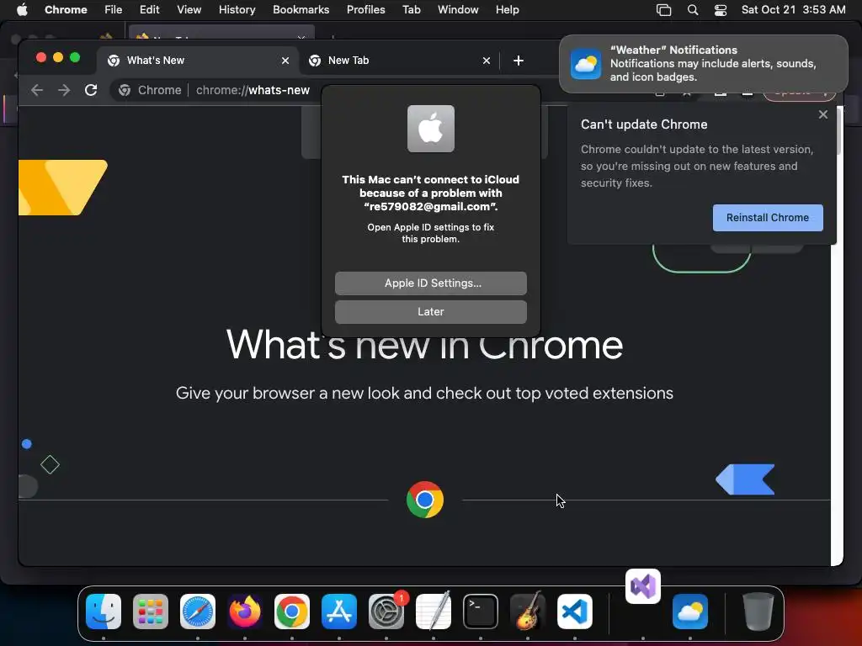Dismiss the Can't update Chrome popup
Viewport: 862px width, 646px height.
click(823, 114)
